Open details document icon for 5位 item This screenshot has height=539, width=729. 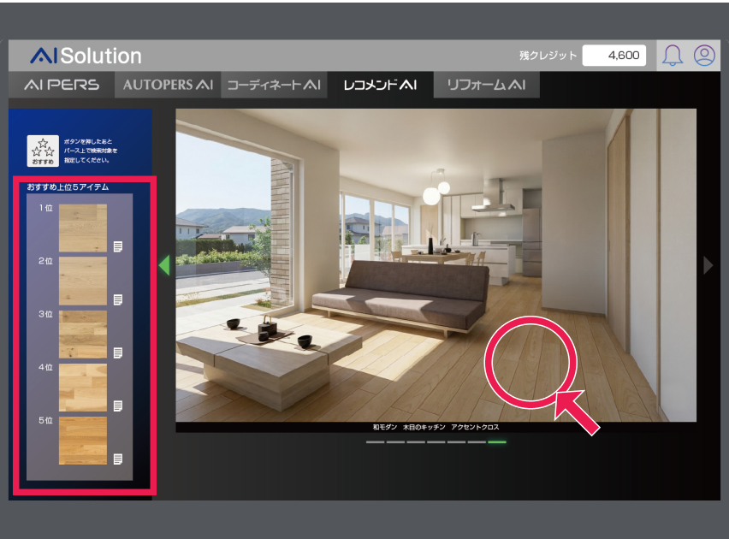[118, 459]
